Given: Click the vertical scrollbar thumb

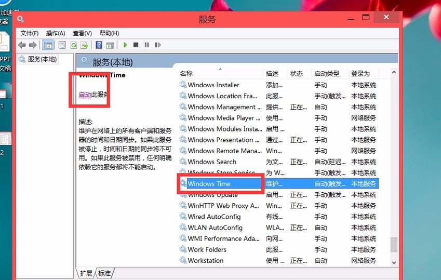Looking at the screenshot, I should point(394,245).
